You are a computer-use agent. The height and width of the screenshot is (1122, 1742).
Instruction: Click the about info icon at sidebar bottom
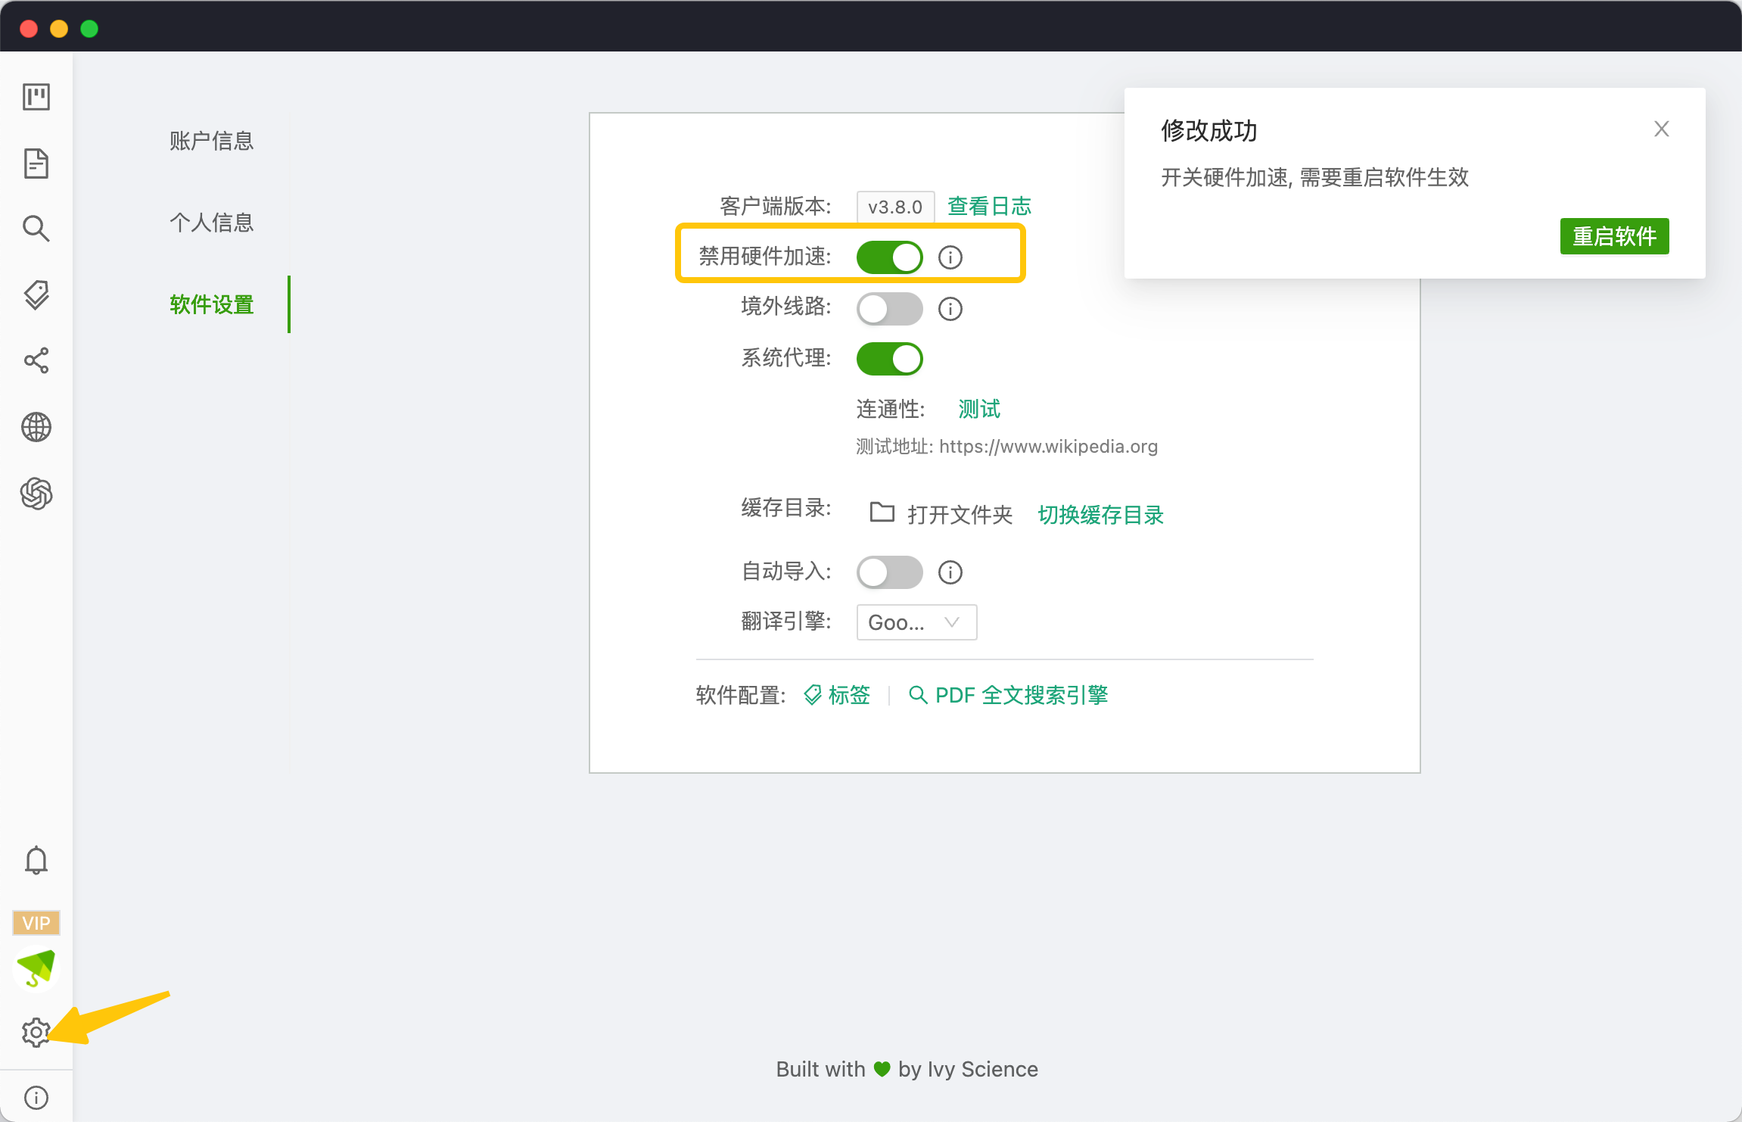coord(36,1098)
